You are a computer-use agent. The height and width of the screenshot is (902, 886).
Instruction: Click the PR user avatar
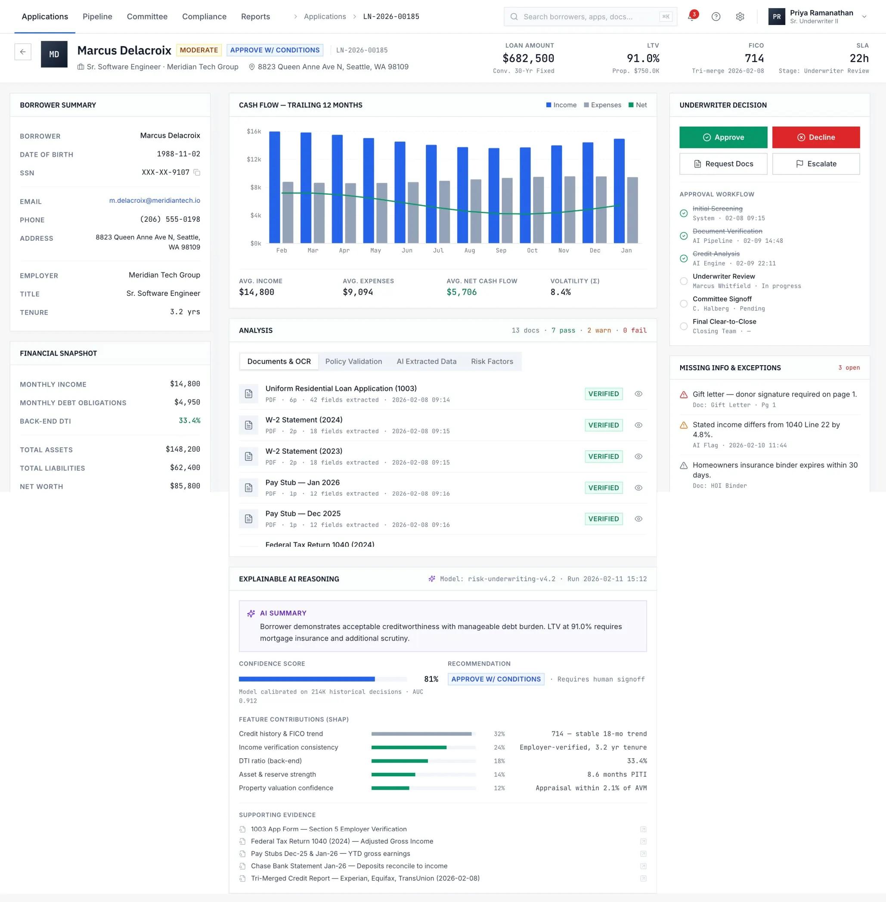click(x=777, y=17)
